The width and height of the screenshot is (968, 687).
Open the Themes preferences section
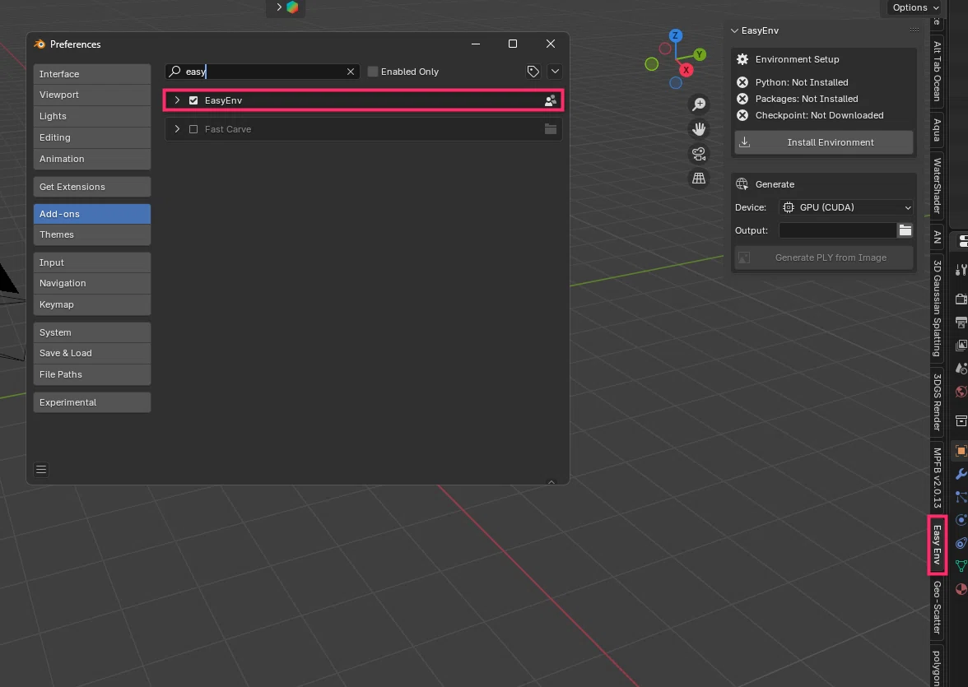coord(92,235)
